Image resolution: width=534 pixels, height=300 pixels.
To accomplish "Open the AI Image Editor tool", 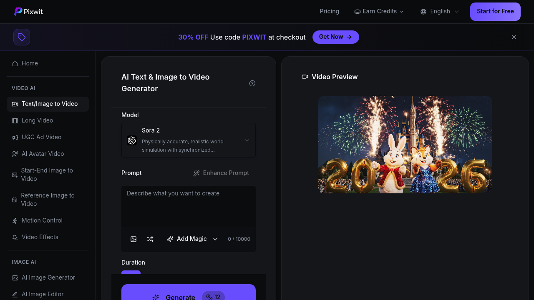I will tap(42, 294).
